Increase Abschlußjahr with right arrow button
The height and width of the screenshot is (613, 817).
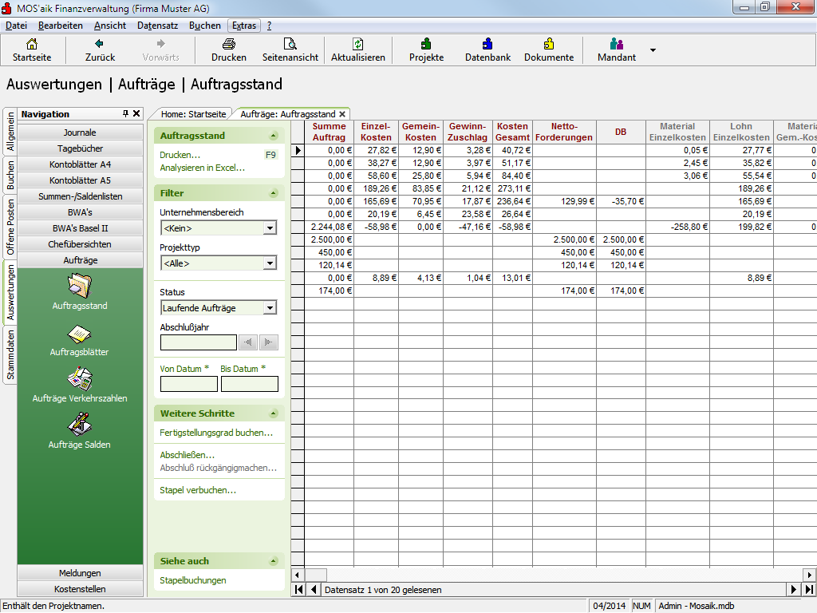pyautogui.click(x=268, y=342)
